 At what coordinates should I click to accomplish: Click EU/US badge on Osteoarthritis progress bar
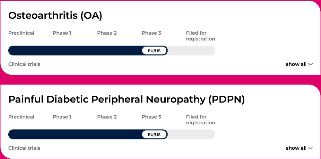click(x=154, y=51)
